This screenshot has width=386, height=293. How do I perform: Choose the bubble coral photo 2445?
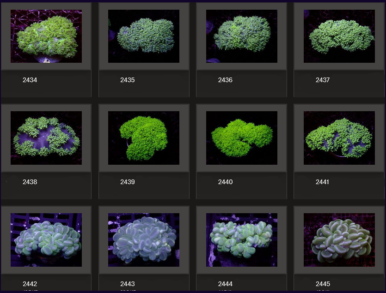pos(339,240)
